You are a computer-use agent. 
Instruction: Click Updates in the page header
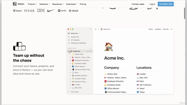point(158,29)
